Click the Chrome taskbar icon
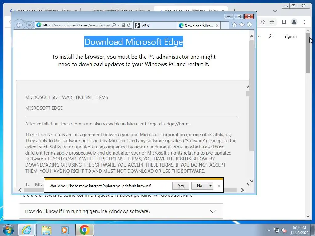315x236 pixels. 84,230
